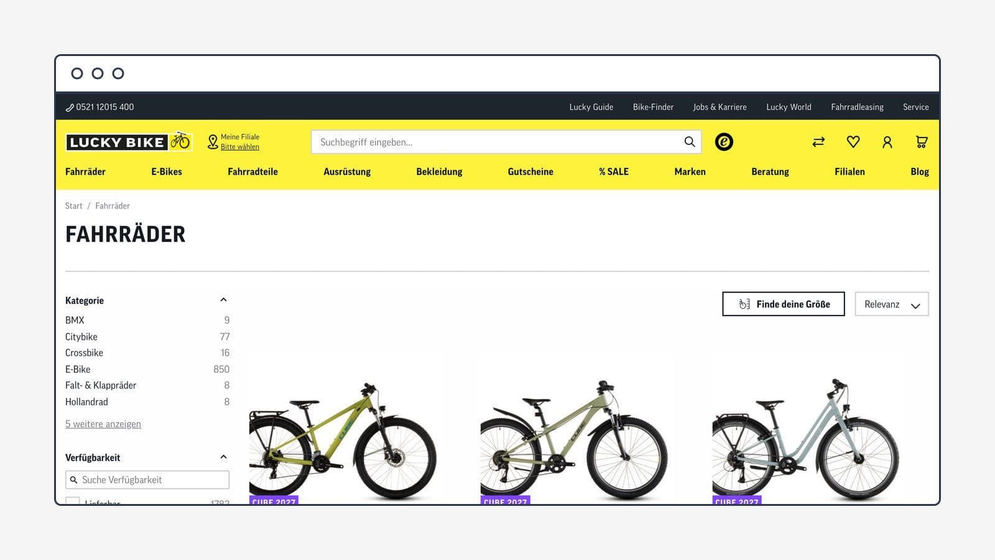The height and width of the screenshot is (560, 995).
Task: Open the Relevanz sort dropdown
Action: [892, 304]
